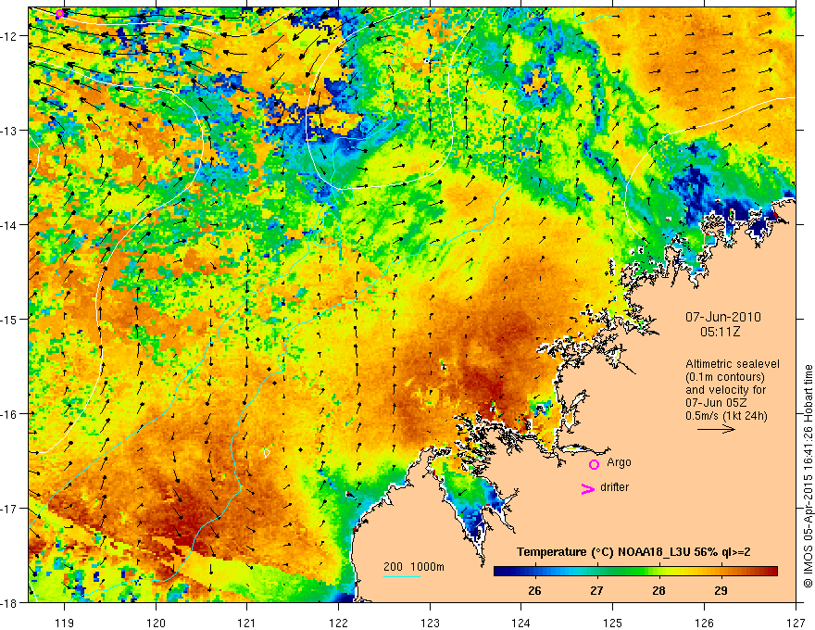
Task: Click the longitude axis label '127'
Action: click(x=796, y=623)
